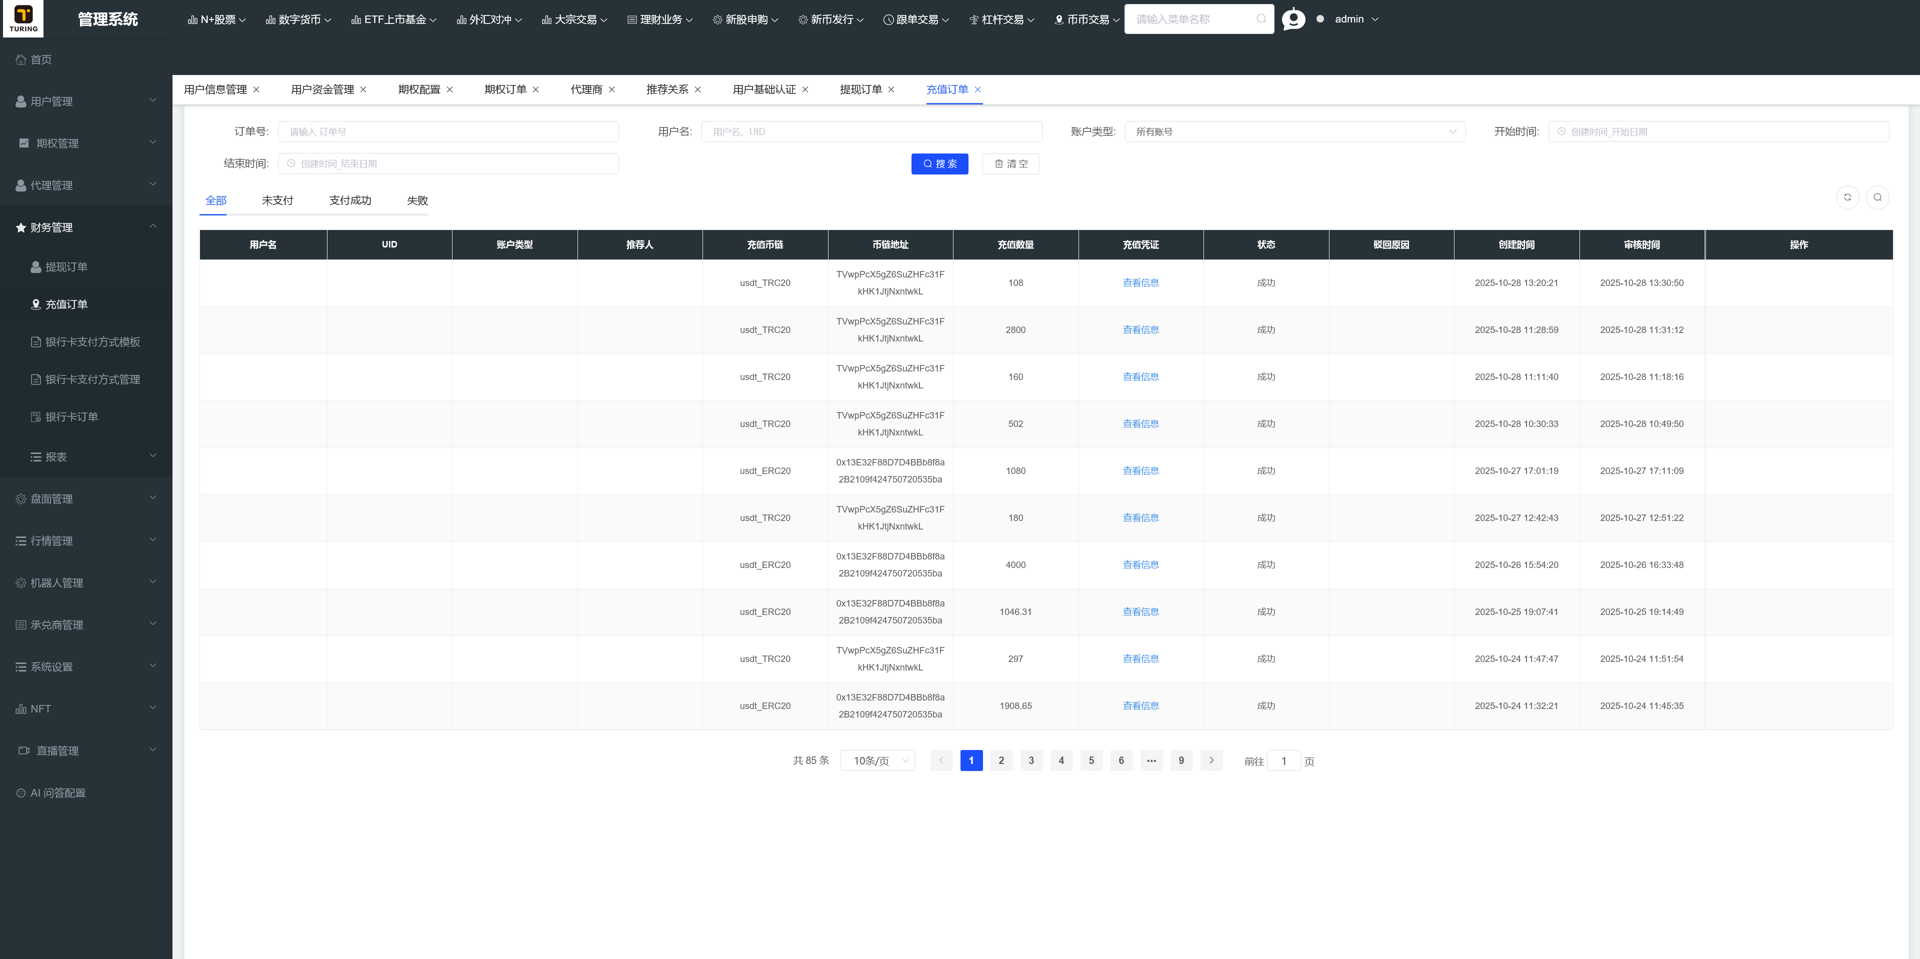The width and height of the screenshot is (1920, 959).
Task: Open 银行卡支付方式模板 in sidebar
Action: coord(85,342)
